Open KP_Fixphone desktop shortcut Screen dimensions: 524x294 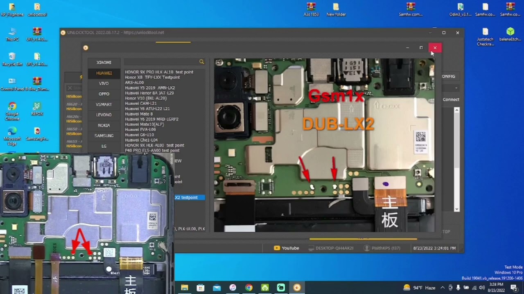click(12, 10)
